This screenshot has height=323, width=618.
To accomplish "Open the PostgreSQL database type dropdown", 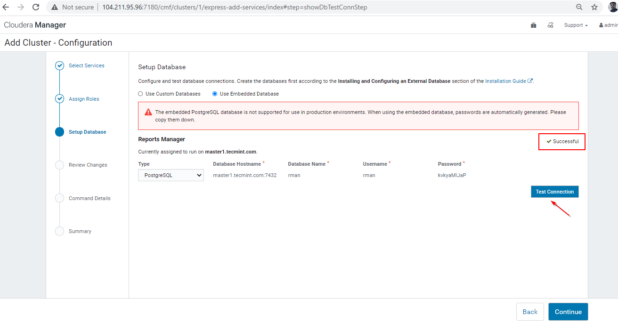I will (x=171, y=175).
